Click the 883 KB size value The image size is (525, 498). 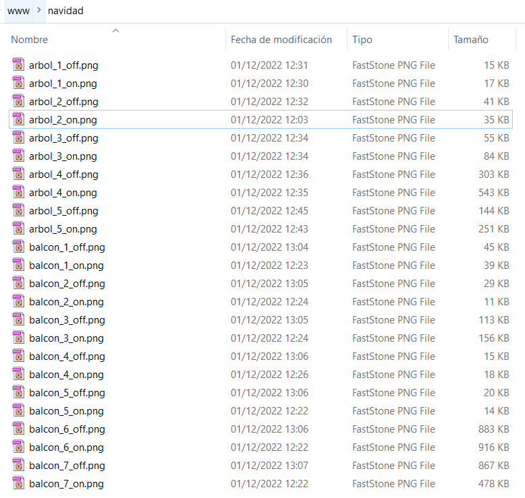(x=494, y=429)
